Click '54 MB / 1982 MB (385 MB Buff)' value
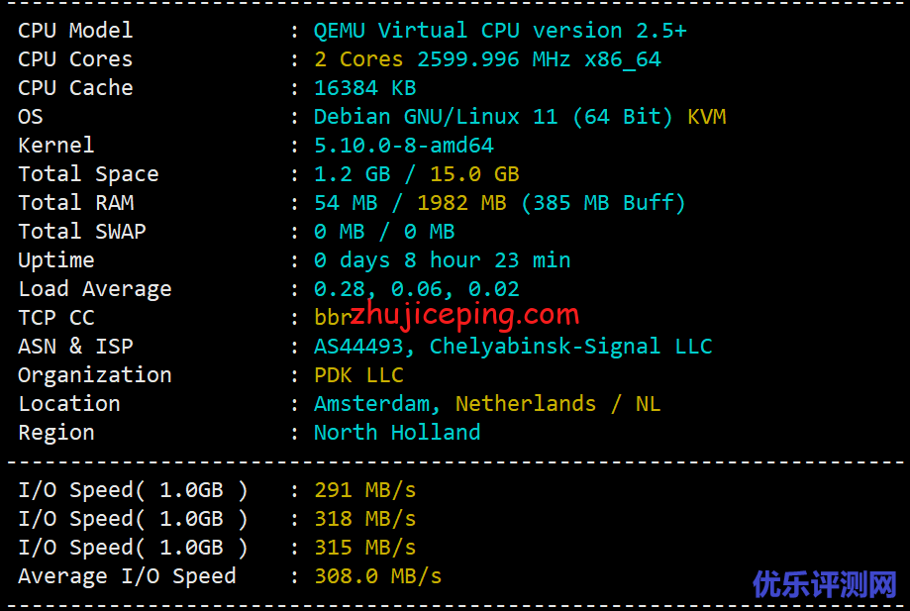The image size is (910, 611). click(x=500, y=202)
